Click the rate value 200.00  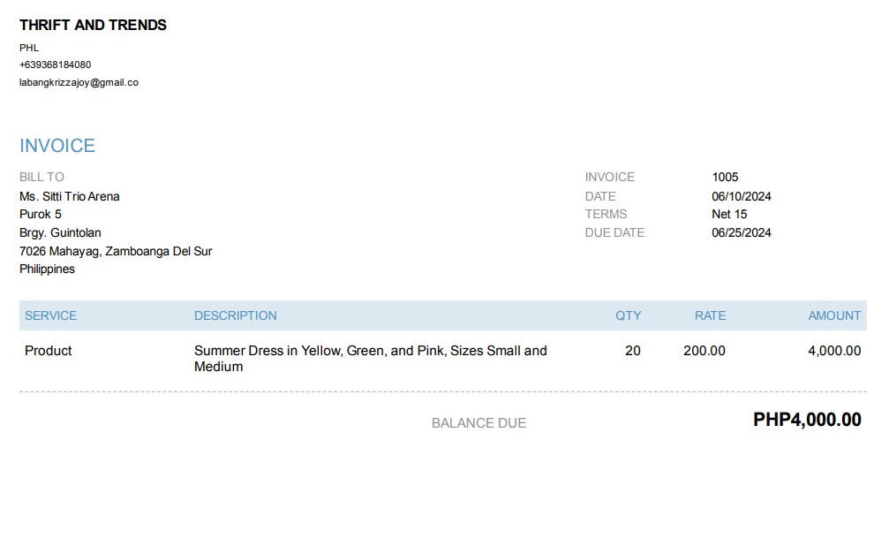tap(704, 351)
